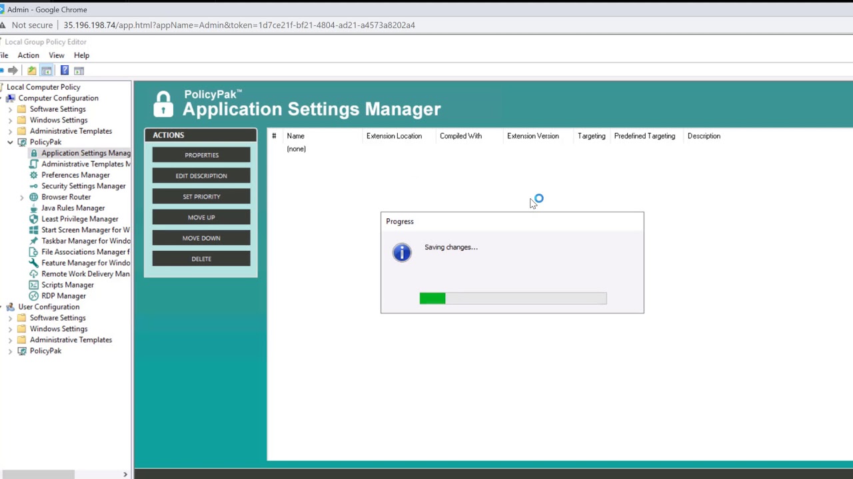
Task: Click the blue info icon in Progress dialog
Action: coord(402,252)
